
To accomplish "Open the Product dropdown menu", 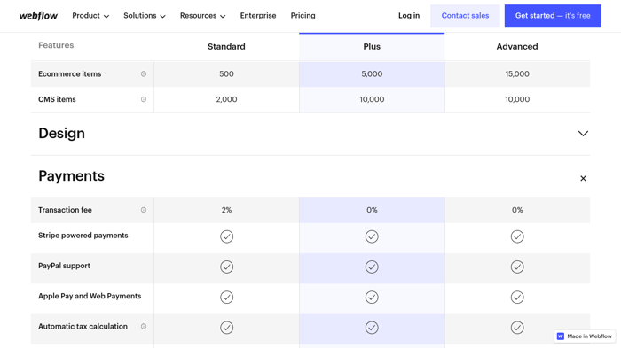I will point(90,16).
